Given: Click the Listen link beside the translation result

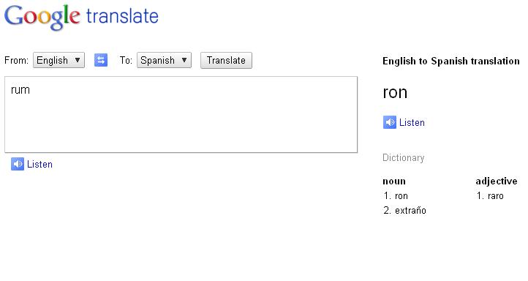Looking at the screenshot, I should (x=412, y=123).
